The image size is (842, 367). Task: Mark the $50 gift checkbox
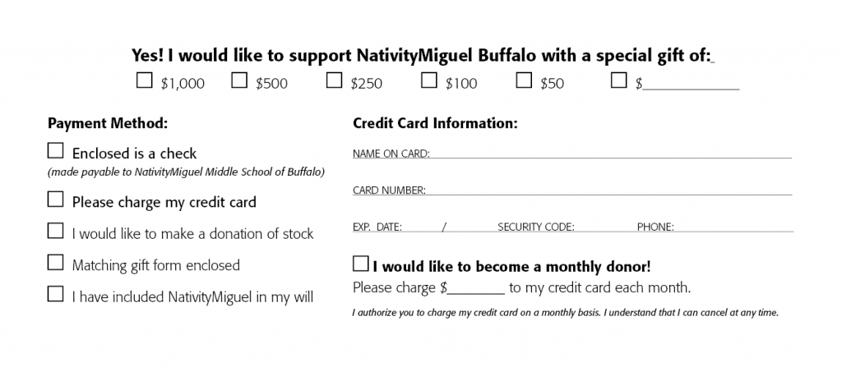coord(524,80)
